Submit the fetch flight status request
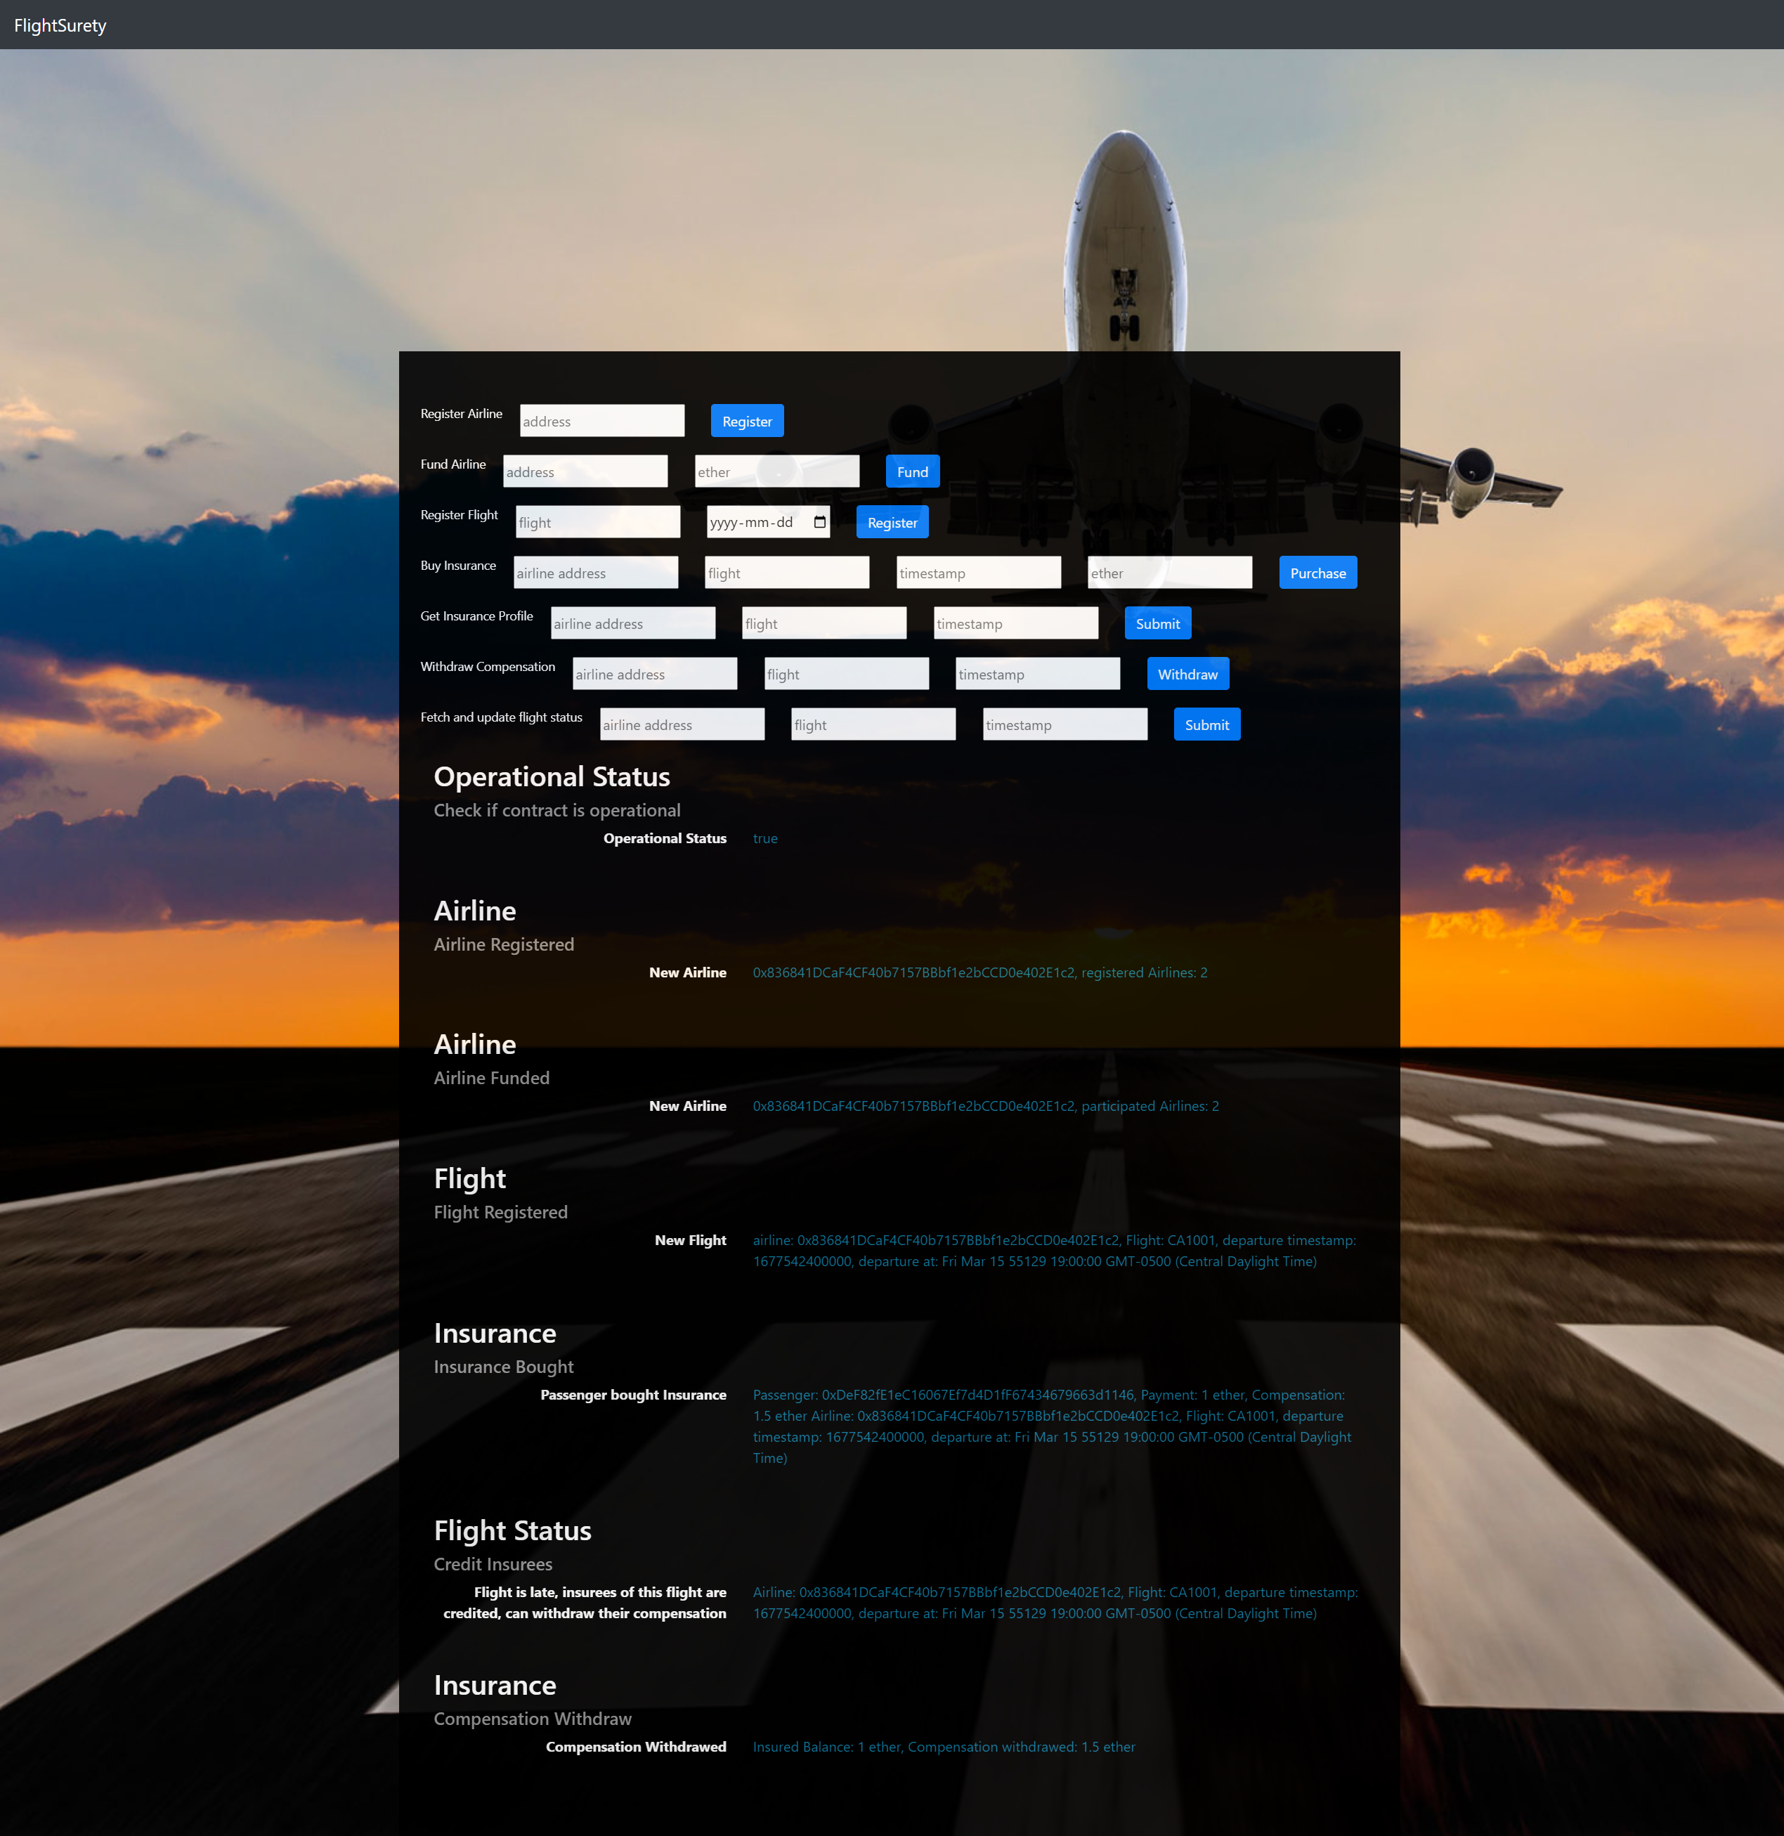The image size is (1784, 1836). click(x=1206, y=725)
